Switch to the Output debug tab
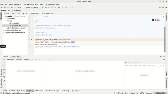Image resolution: width=168 pixels, height=94 pixels. [27, 60]
